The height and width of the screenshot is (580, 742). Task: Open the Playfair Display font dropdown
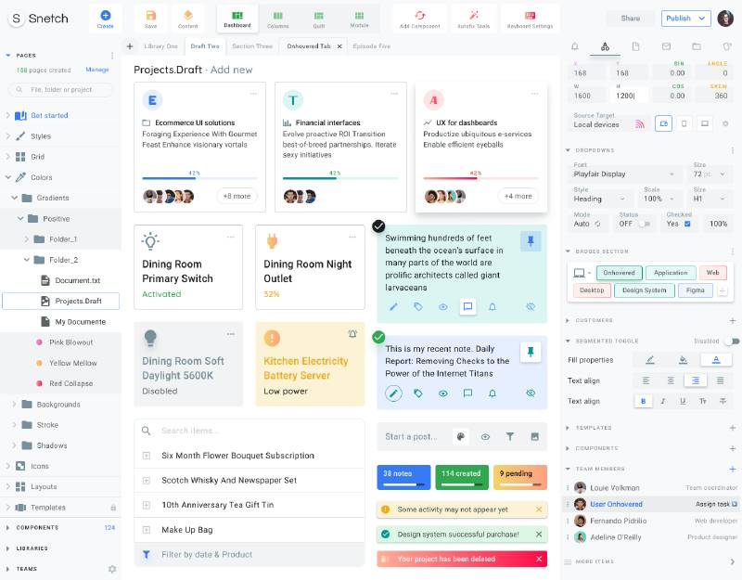pyautogui.click(x=627, y=174)
